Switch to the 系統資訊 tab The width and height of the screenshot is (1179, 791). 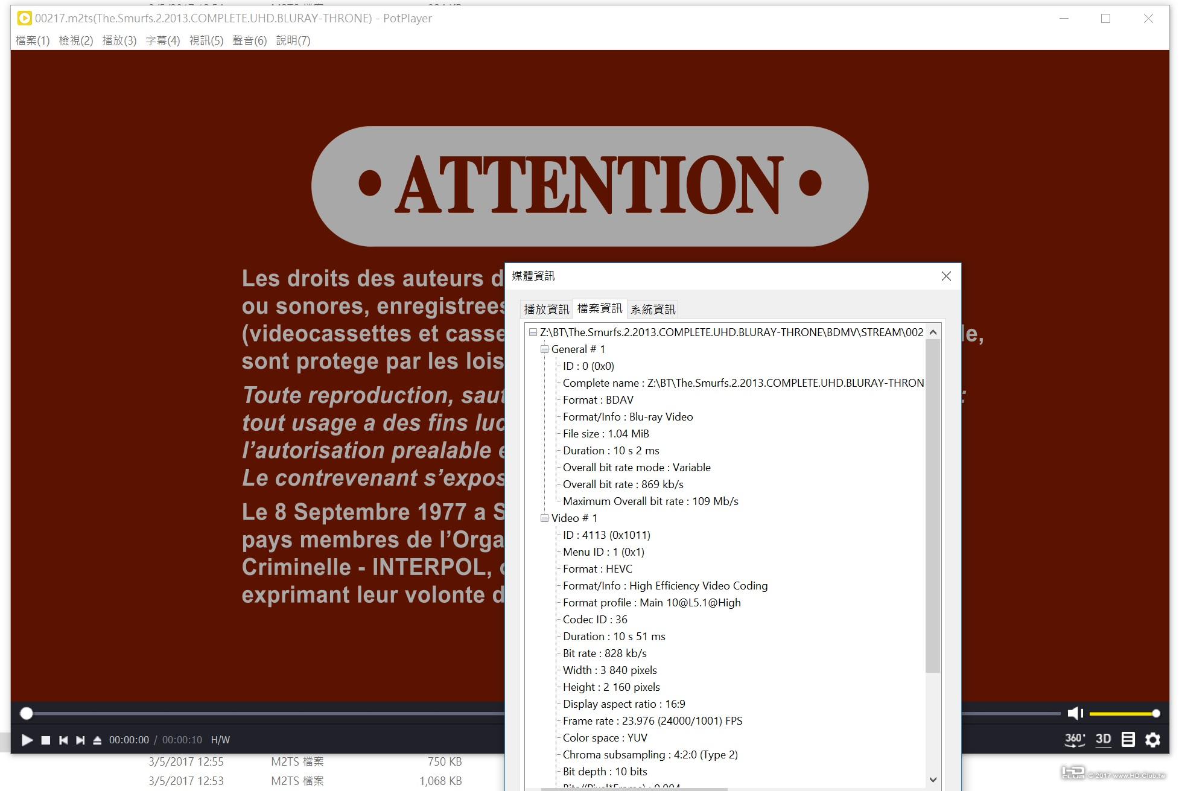(653, 310)
